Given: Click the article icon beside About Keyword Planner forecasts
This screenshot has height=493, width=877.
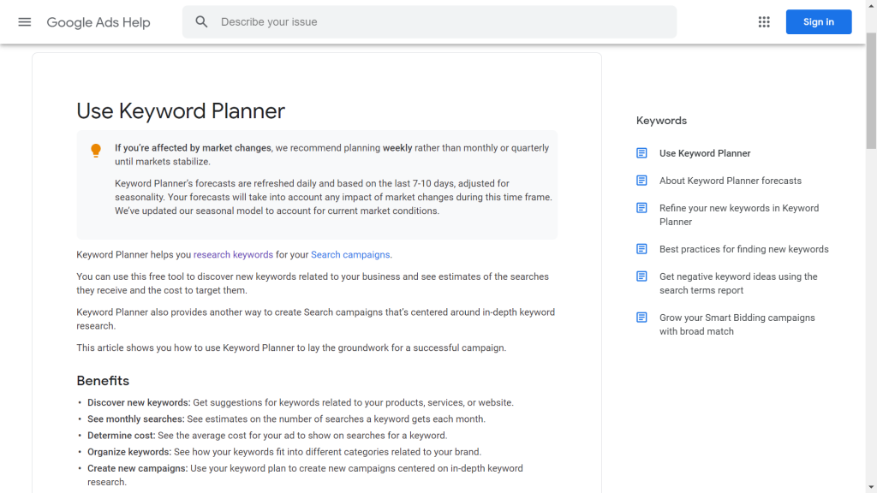Looking at the screenshot, I should (x=641, y=181).
